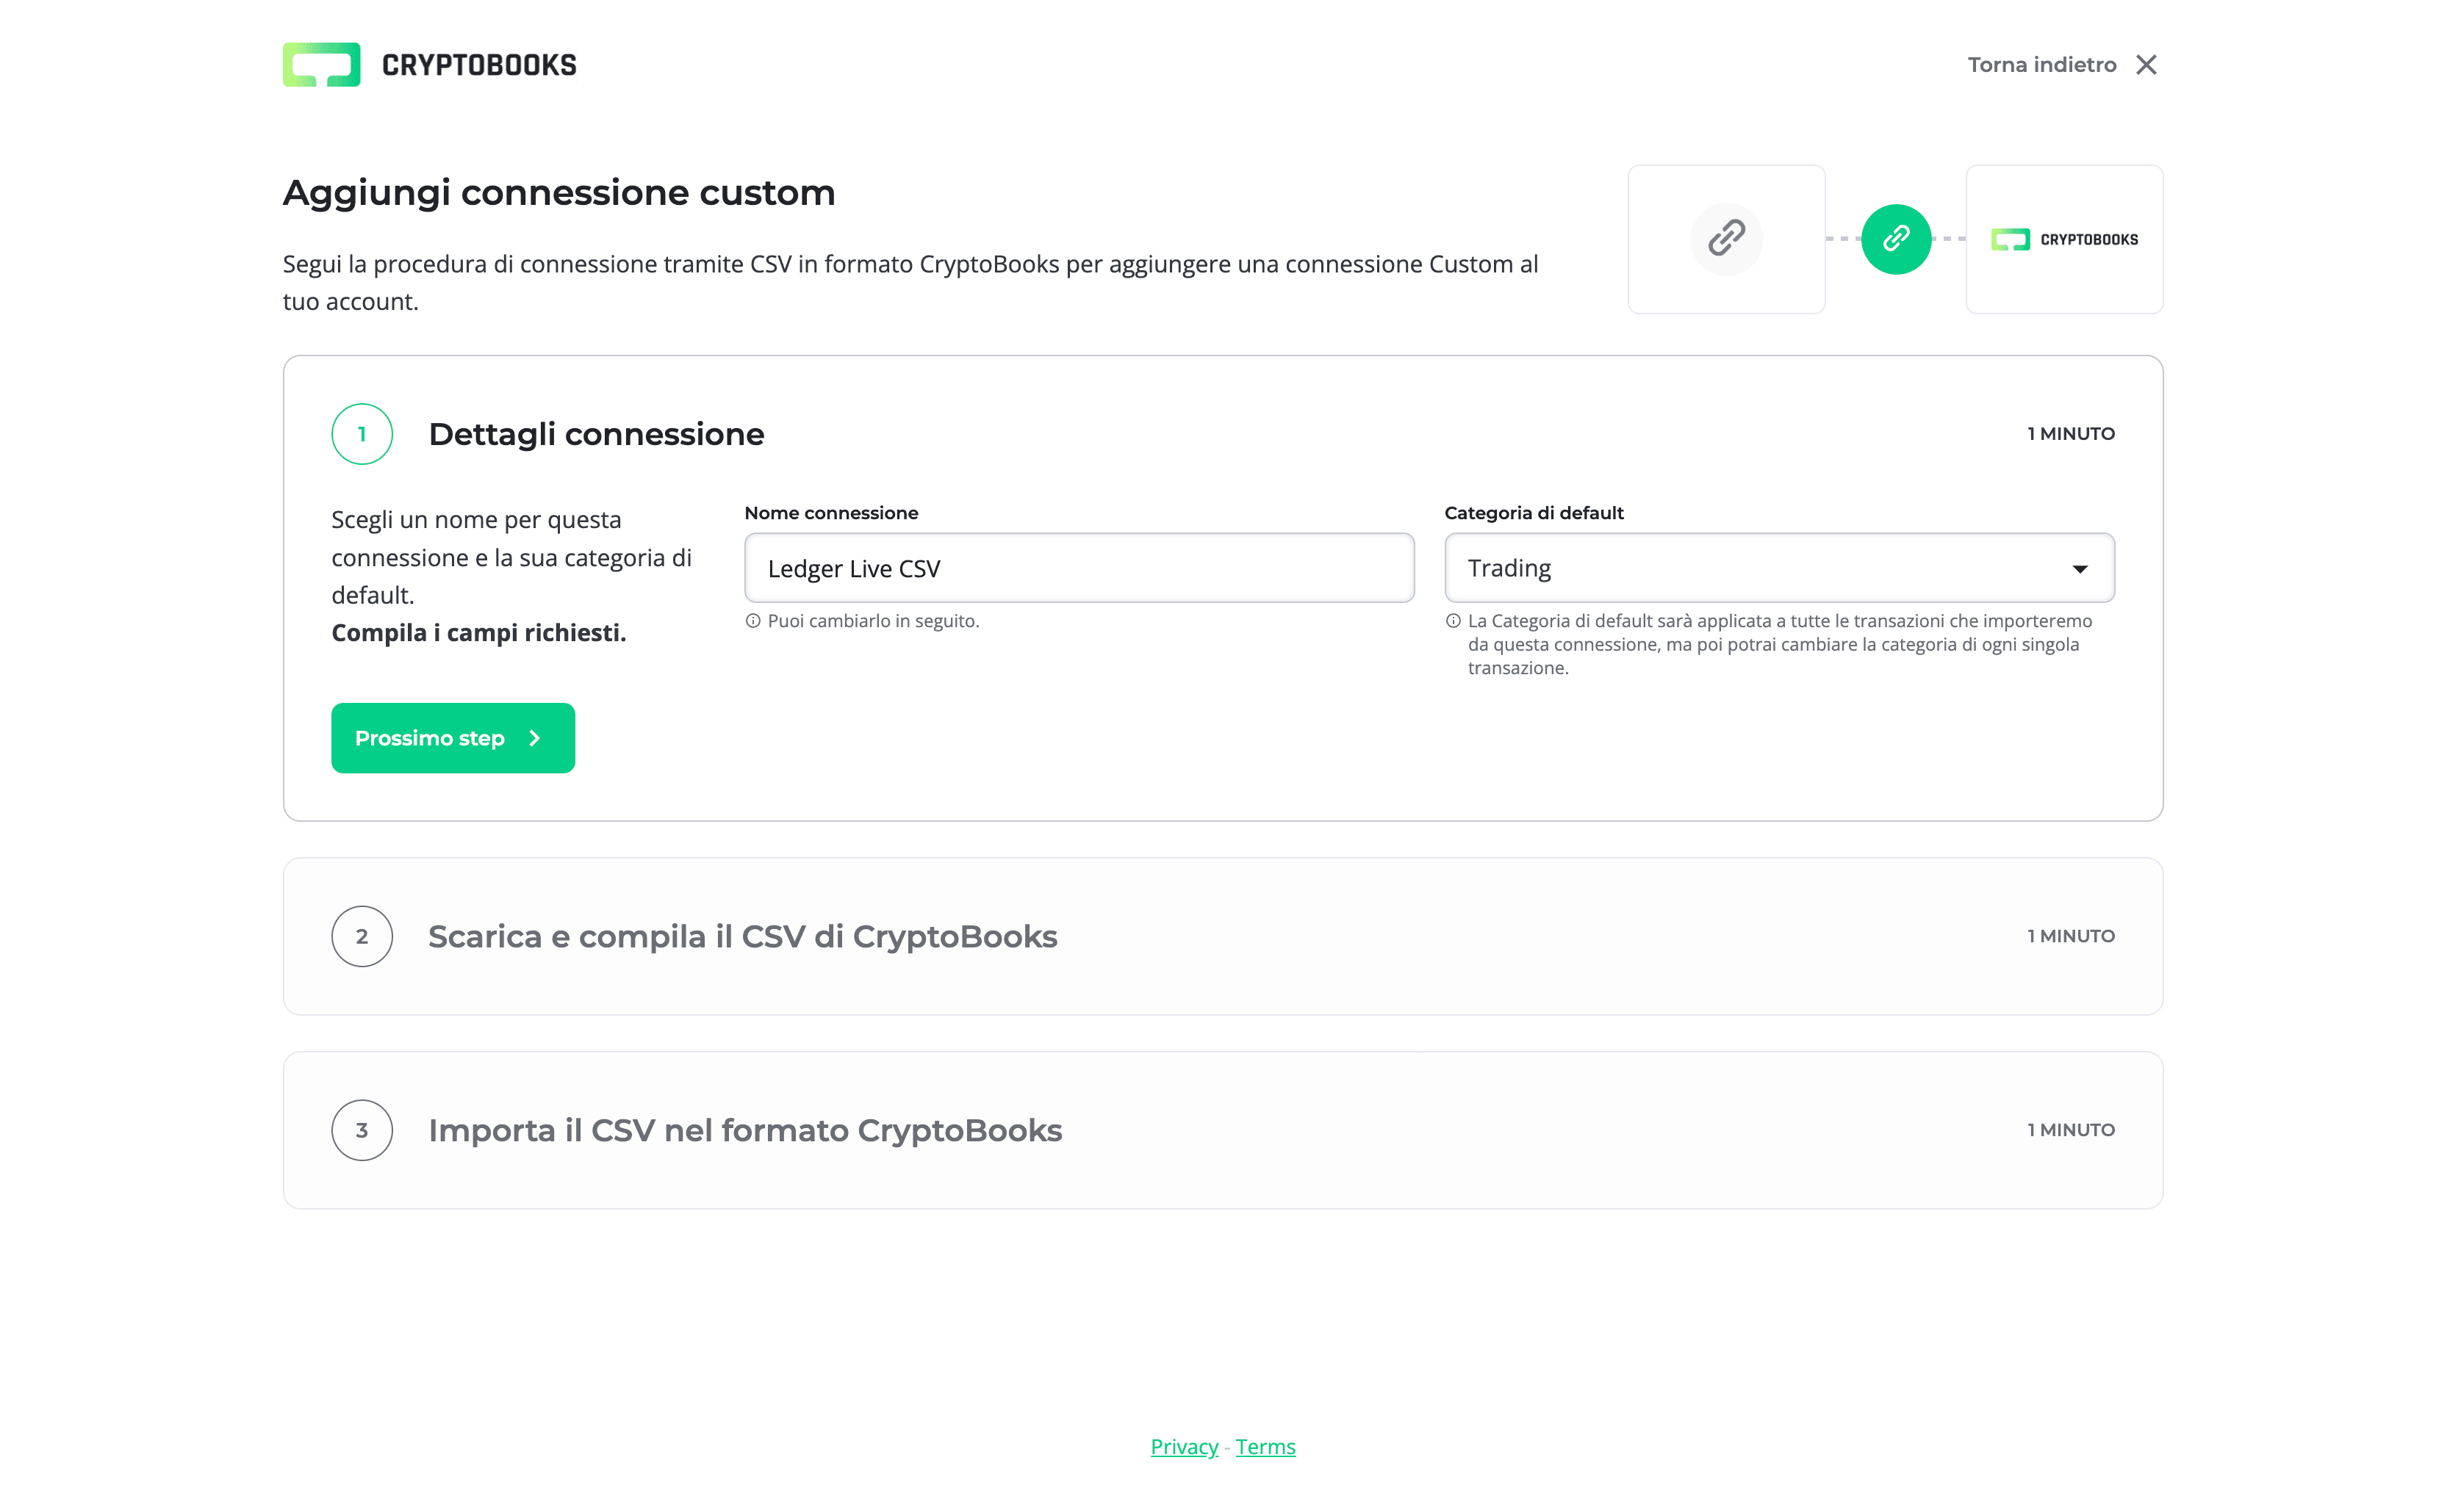Click the Torna indietro link
Screen dimensions: 2450x1510
[2041, 65]
